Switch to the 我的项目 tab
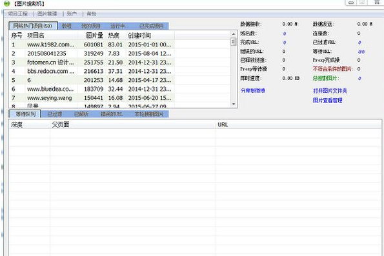 tap(91, 26)
